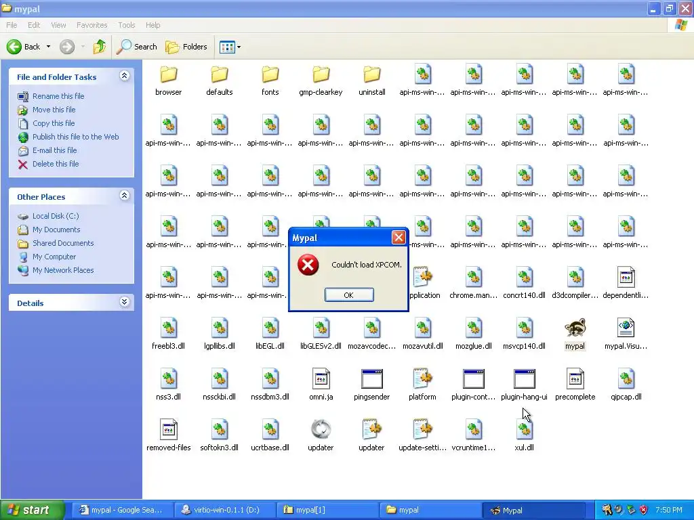Select the xul.dll file
This screenshot has width=694, height=520.
click(x=524, y=436)
